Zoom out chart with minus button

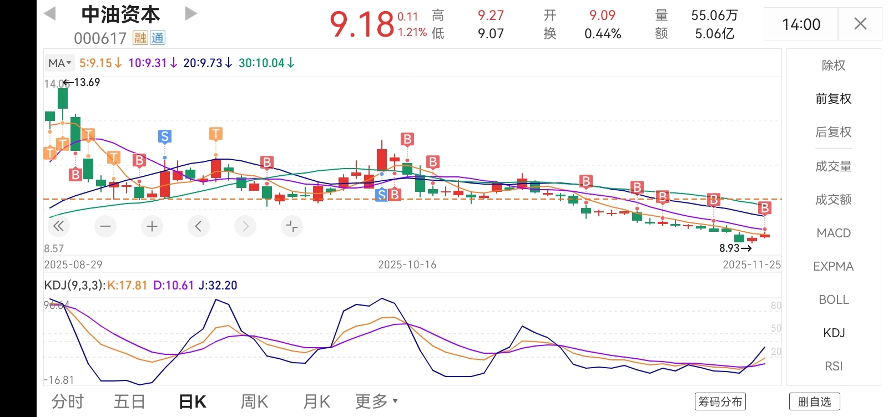click(105, 226)
